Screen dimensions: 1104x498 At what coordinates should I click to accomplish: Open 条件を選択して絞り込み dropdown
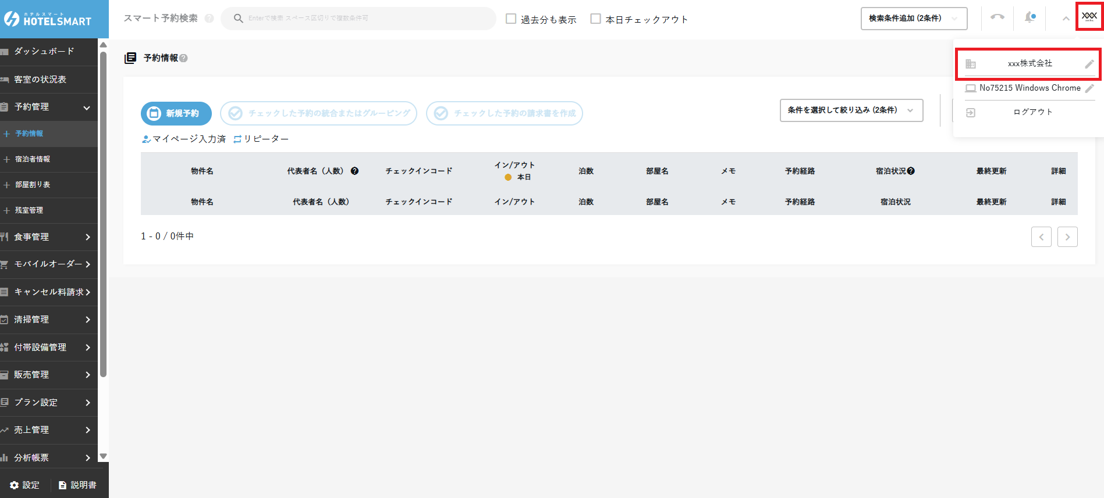click(851, 110)
